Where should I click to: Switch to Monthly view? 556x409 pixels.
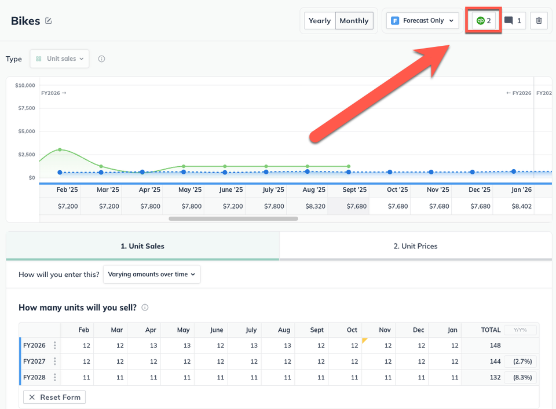354,21
